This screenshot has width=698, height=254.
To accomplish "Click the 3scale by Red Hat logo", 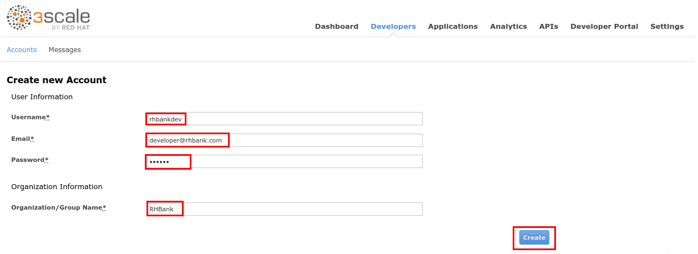I will [x=49, y=18].
